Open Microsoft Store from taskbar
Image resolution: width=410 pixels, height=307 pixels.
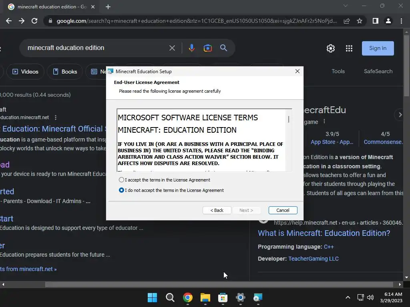pyautogui.click(x=223, y=297)
